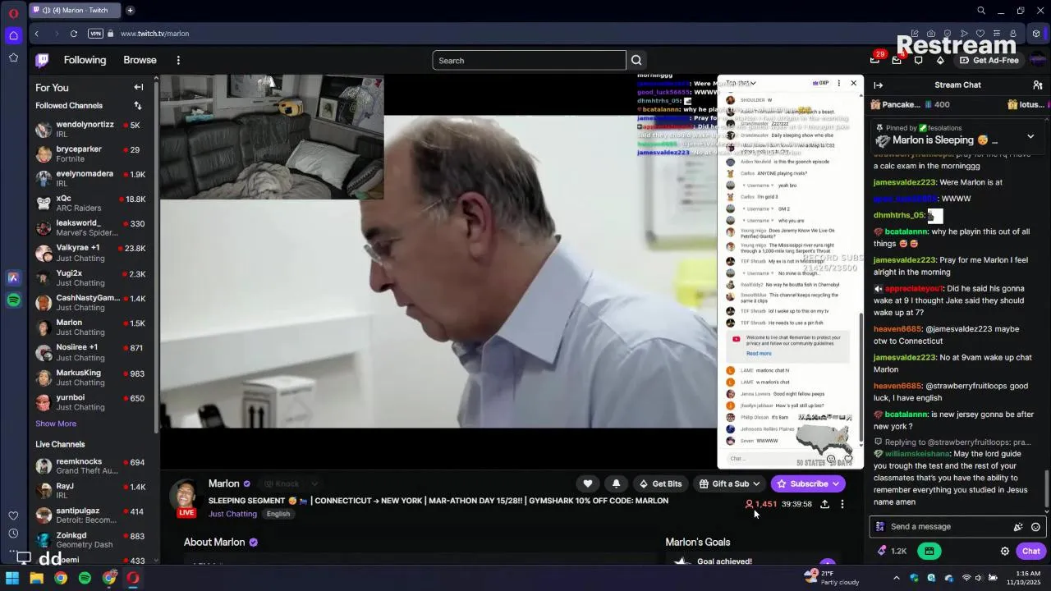Open the chat community users icon

(x=1038, y=85)
